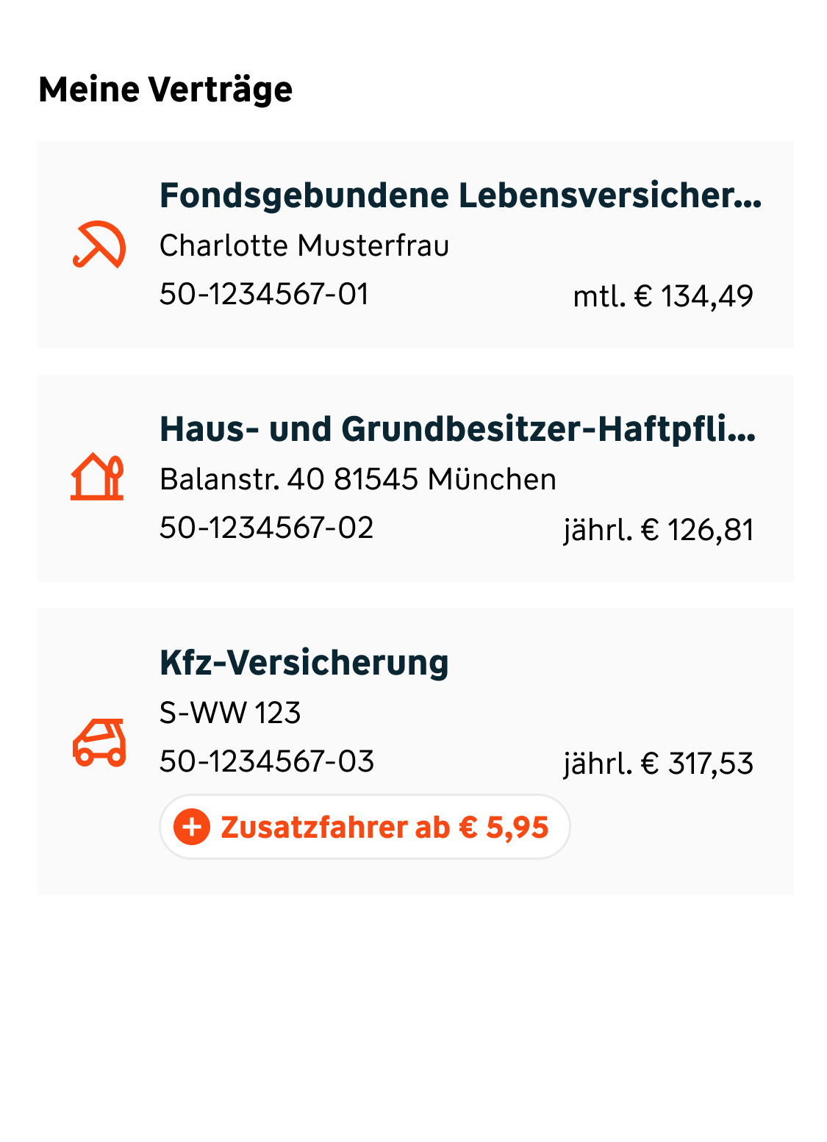Viewport: 827px width, 1142px height.
Task: Click the house liability insurance icon
Action: [x=97, y=478]
